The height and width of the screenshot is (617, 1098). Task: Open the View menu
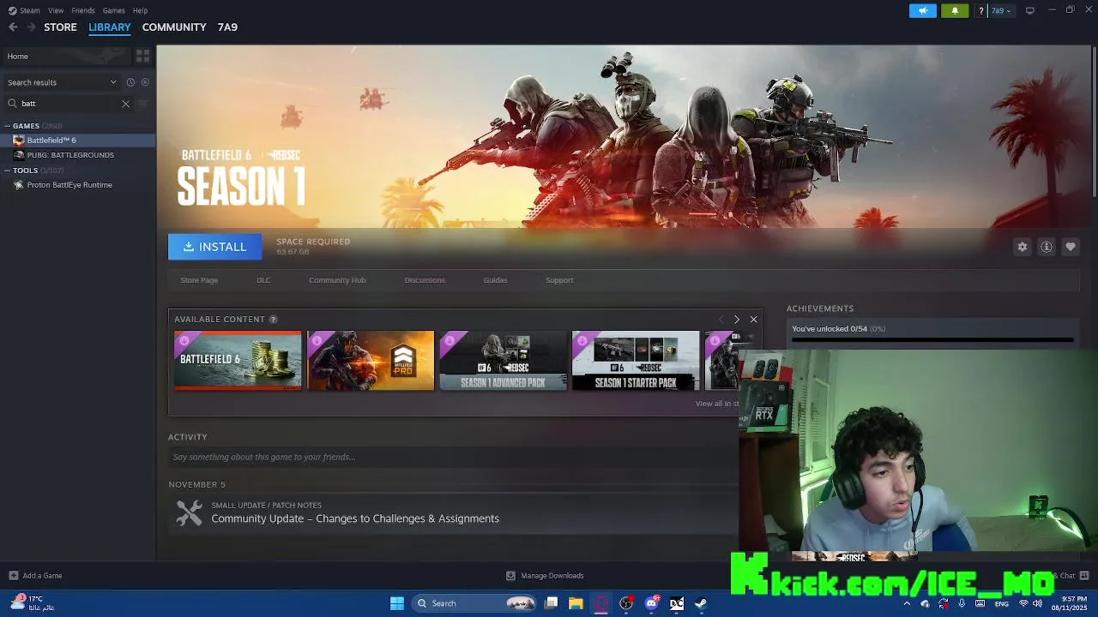point(56,10)
